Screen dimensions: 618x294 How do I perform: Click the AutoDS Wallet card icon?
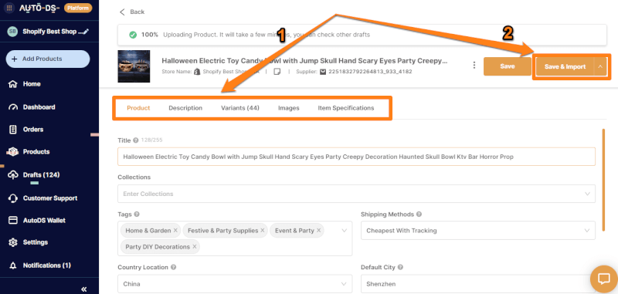[x=12, y=221]
